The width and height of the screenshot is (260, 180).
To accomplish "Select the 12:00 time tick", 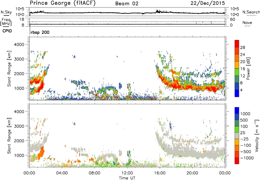I will [127, 173].
